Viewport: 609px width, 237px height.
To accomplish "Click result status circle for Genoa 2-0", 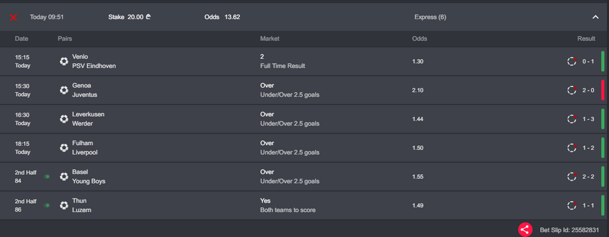I will coord(572,90).
